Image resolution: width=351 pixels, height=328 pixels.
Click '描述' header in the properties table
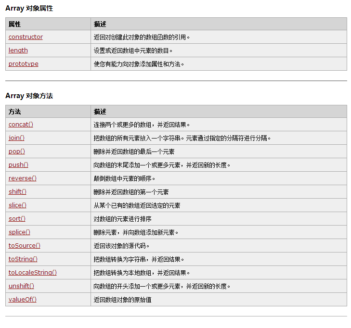click(100, 24)
